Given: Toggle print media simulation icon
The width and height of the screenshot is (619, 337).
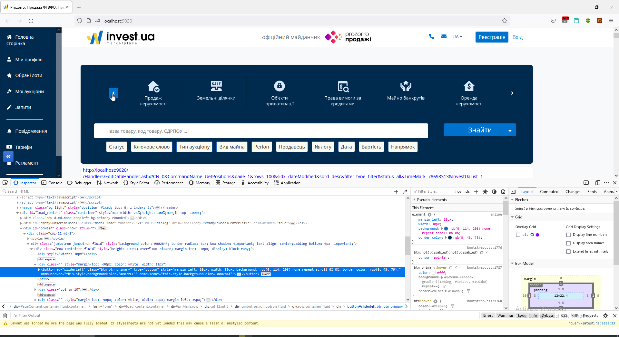Looking at the screenshot, I should click(503, 191).
